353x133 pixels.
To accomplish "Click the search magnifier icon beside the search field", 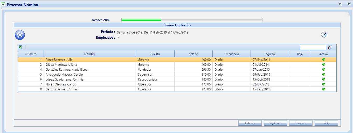I will (330, 47).
